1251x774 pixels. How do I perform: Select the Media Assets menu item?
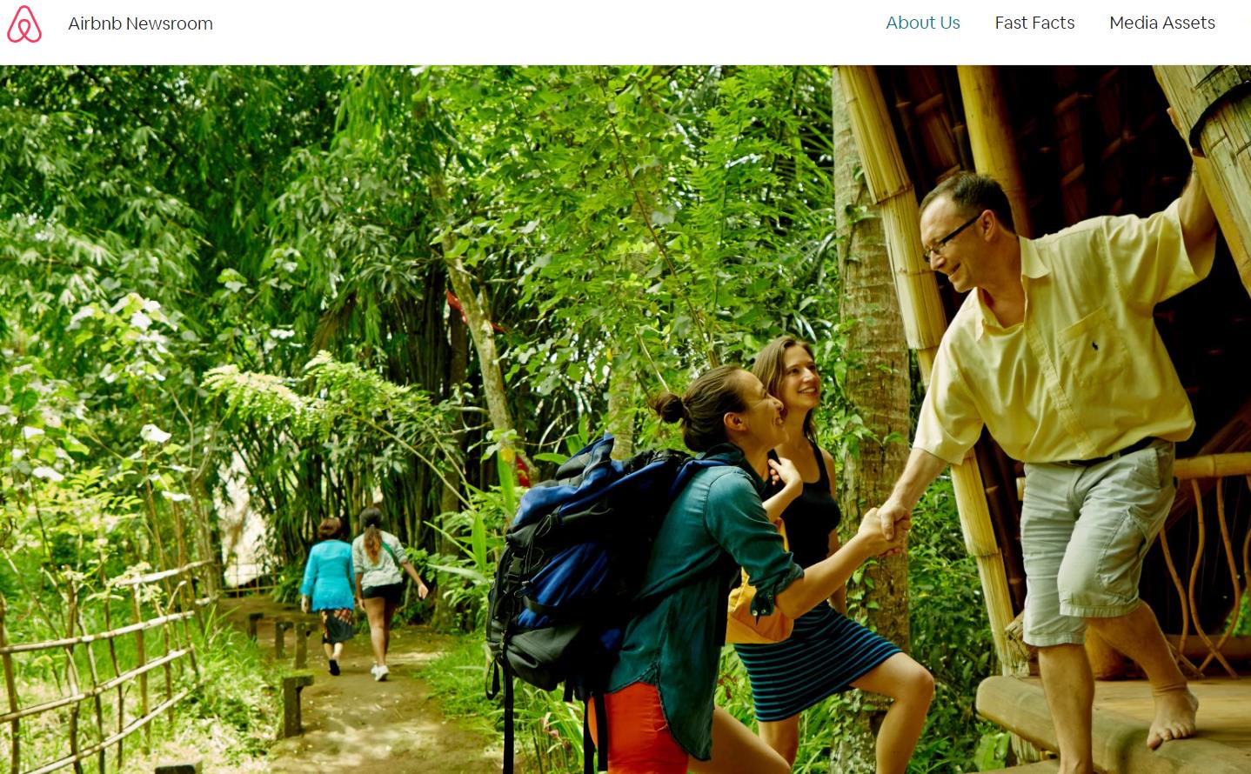coord(1162,23)
